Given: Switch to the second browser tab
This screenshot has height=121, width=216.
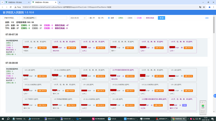Looking at the screenshot, I should tap(40, 2).
